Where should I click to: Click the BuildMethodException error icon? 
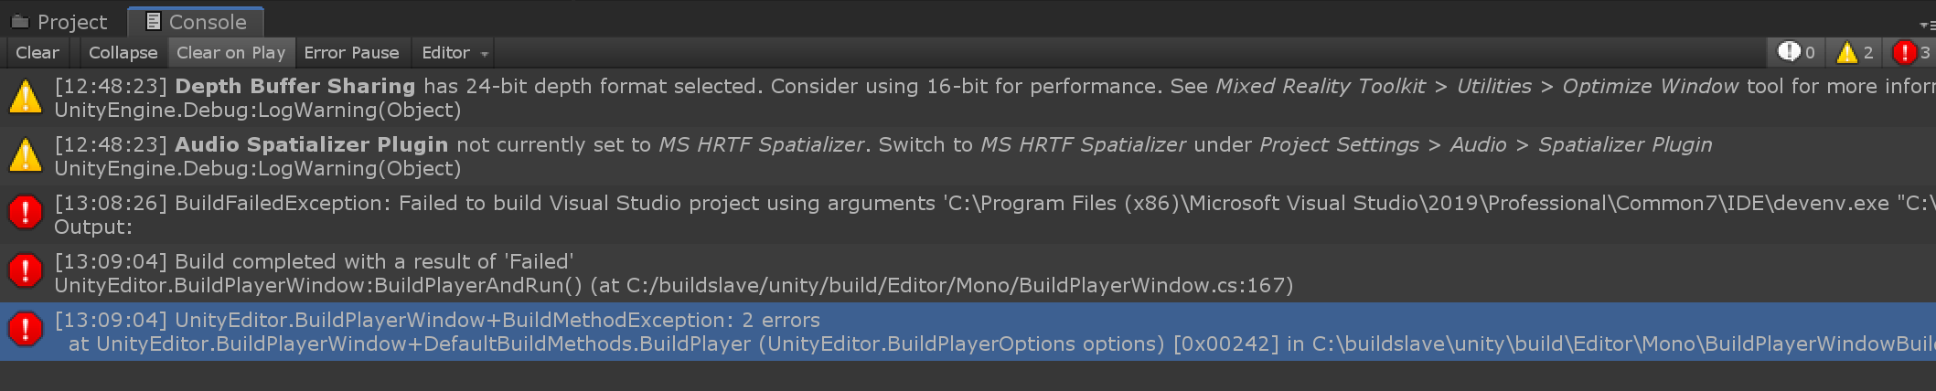coord(26,330)
